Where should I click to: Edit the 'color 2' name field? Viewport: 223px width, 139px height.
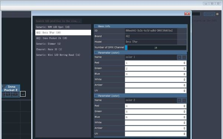coord(151,100)
